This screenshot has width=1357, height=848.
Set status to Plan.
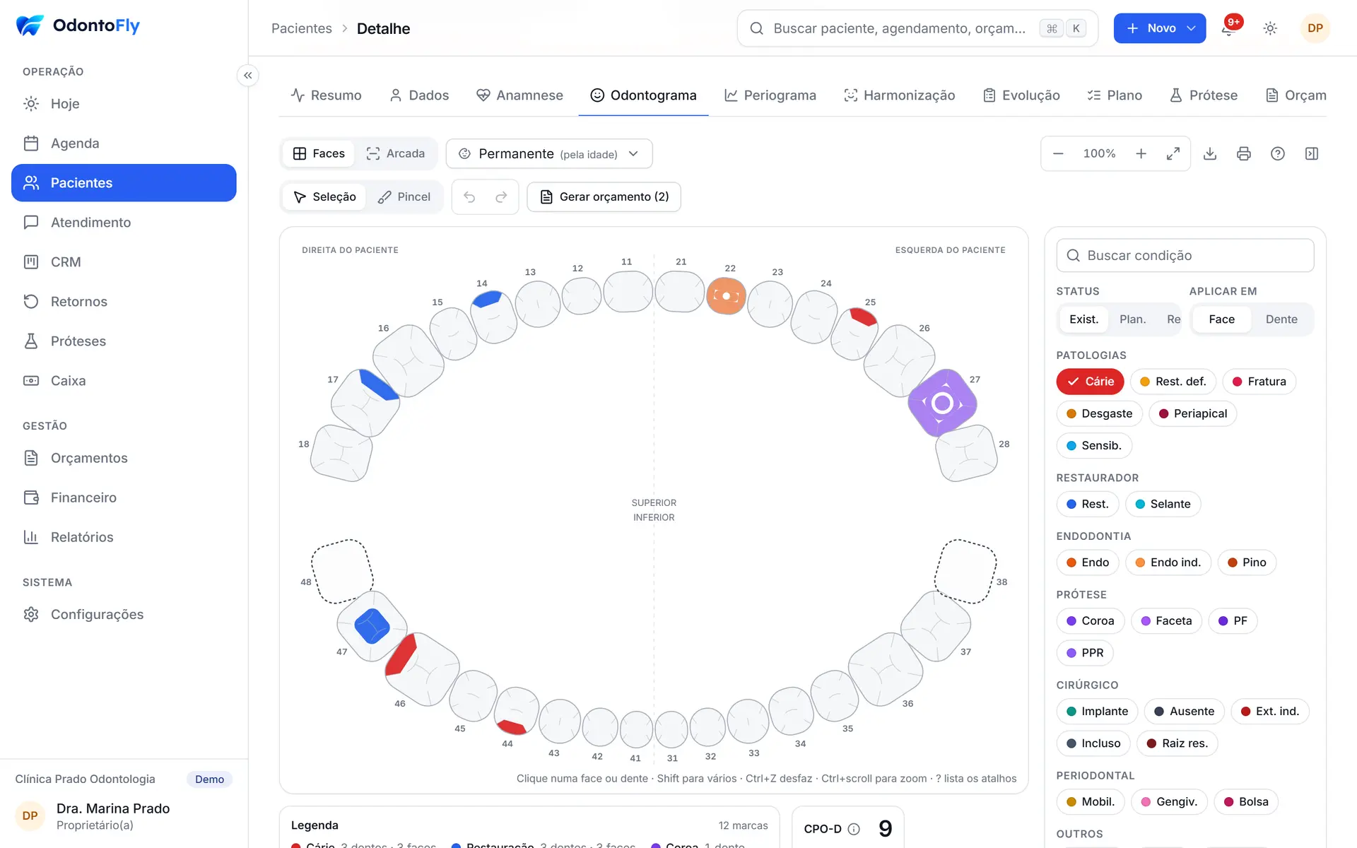point(1132,319)
